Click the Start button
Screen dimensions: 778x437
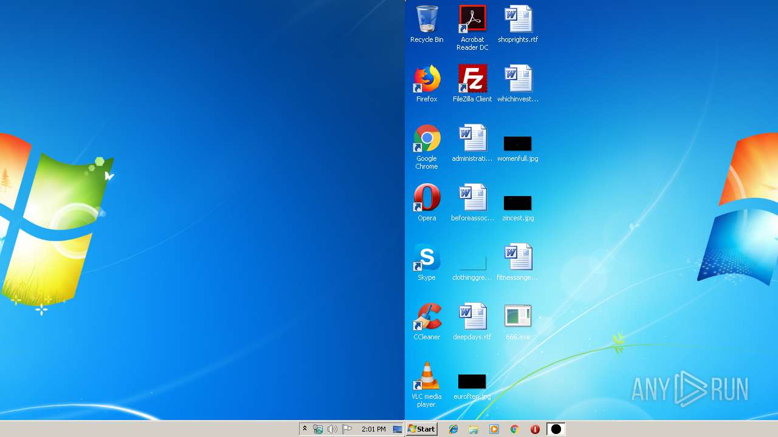click(x=421, y=429)
